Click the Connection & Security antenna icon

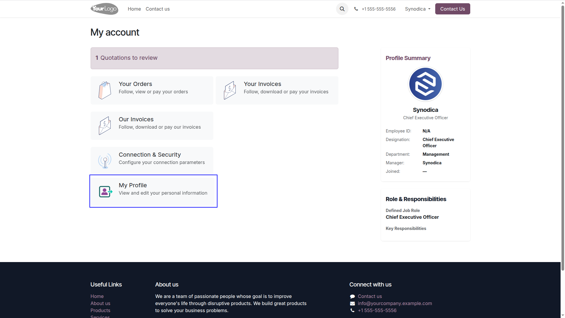coord(105,161)
